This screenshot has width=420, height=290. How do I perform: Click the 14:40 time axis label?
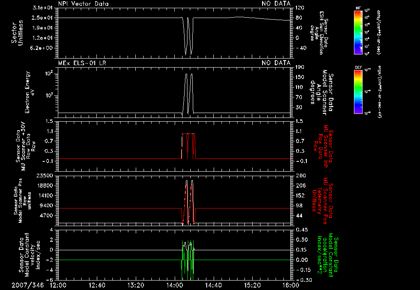click(x=213, y=285)
